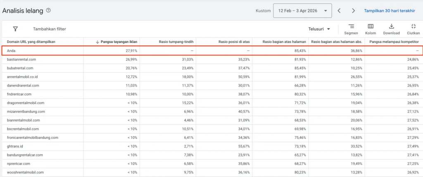Click Tampilkan 30 hari terakhir link
423x177 pixels.
[x=389, y=11]
